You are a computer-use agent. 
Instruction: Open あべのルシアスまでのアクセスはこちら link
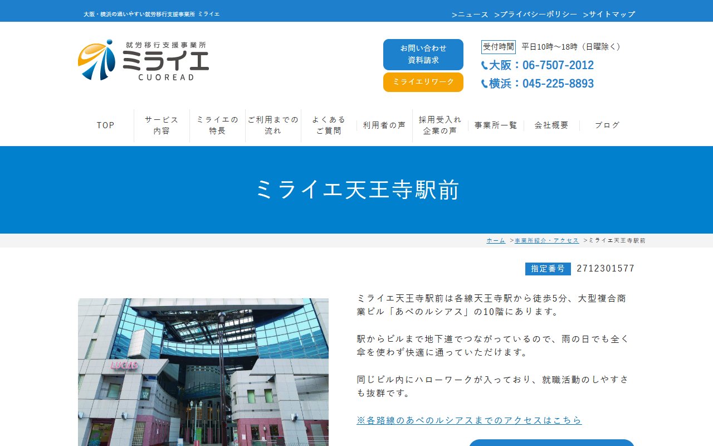469,420
